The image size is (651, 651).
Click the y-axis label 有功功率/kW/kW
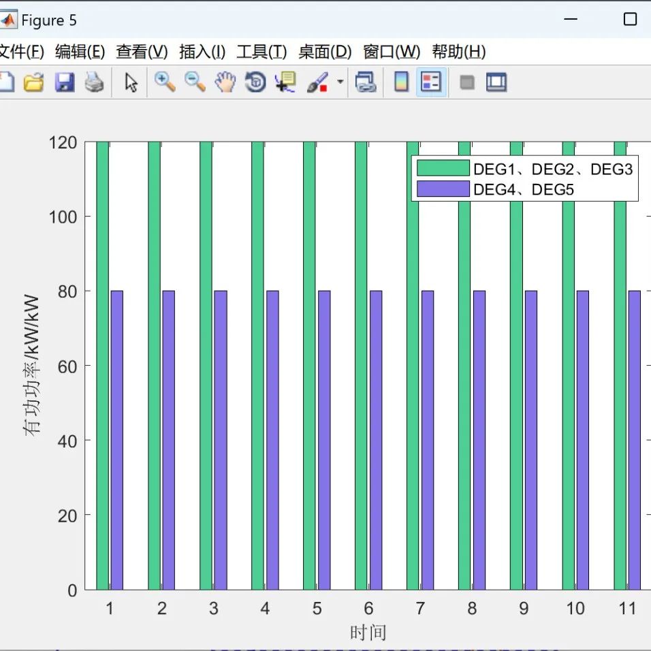pos(31,366)
